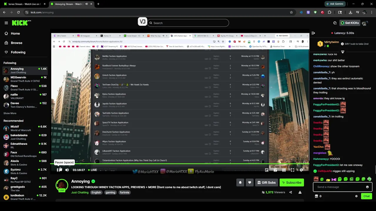The height and width of the screenshot is (211, 376).
Task: Open Kick user profile avatar menu
Action: [365, 23]
